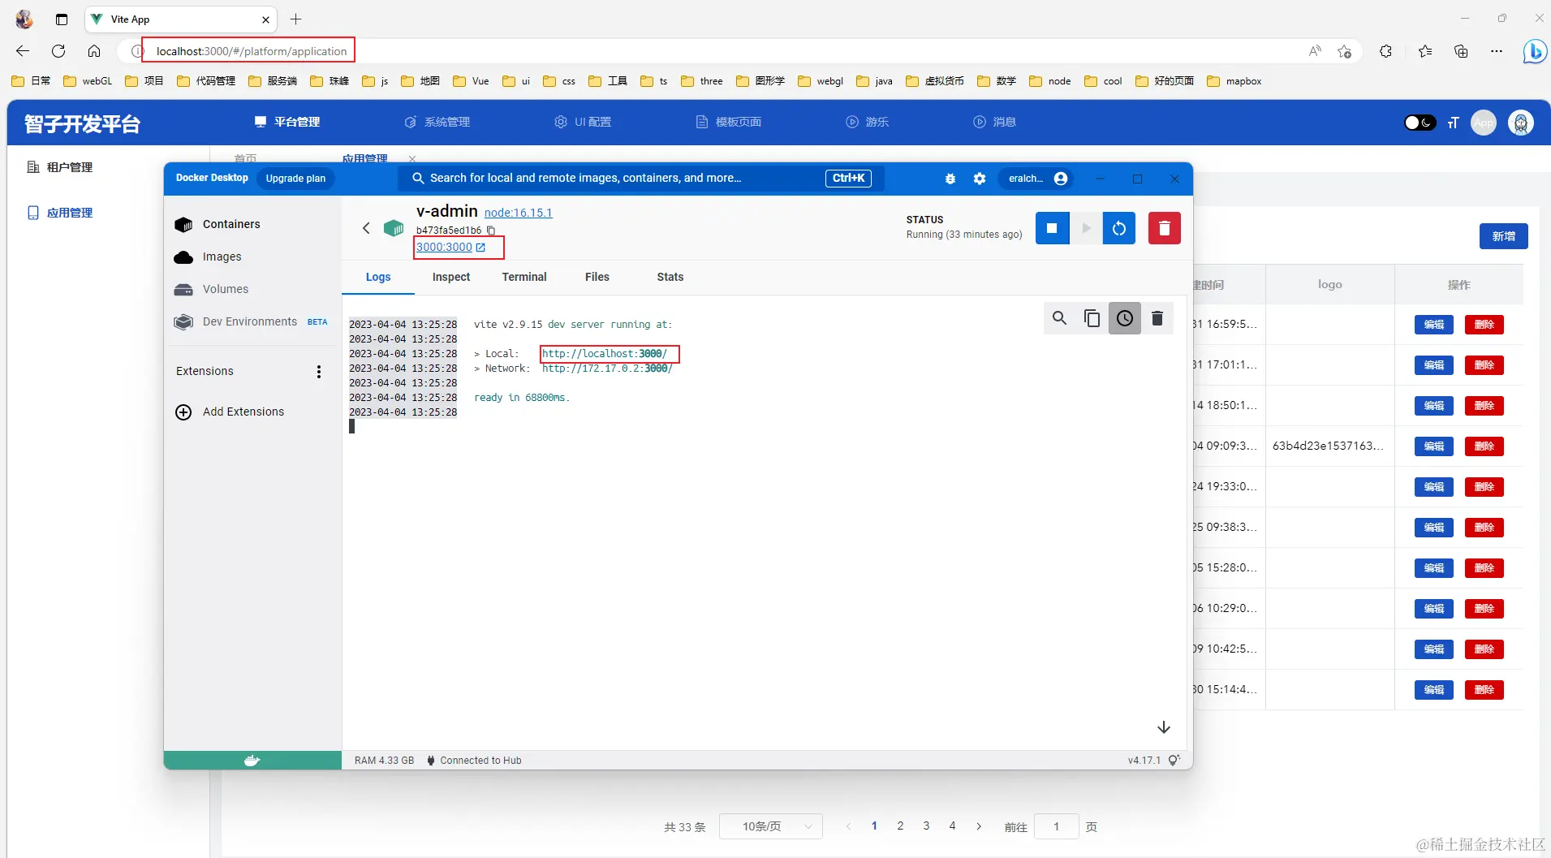
Task: Click 删除 in the 15:14:4 row
Action: (x=1484, y=690)
